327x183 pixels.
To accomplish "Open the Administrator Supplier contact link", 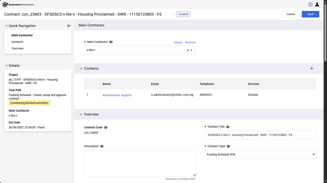I will (117, 95).
